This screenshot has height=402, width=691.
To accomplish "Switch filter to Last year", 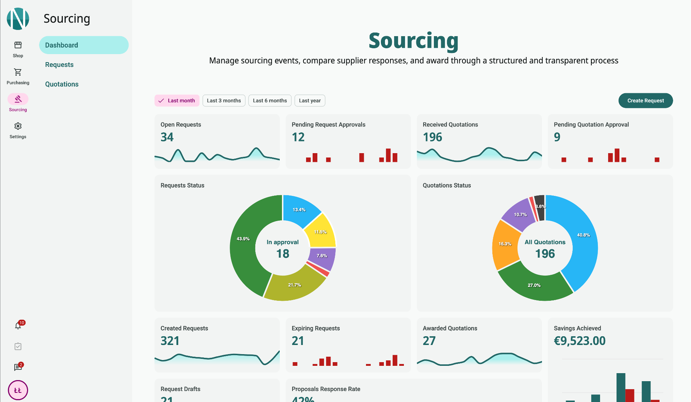I will [310, 101].
